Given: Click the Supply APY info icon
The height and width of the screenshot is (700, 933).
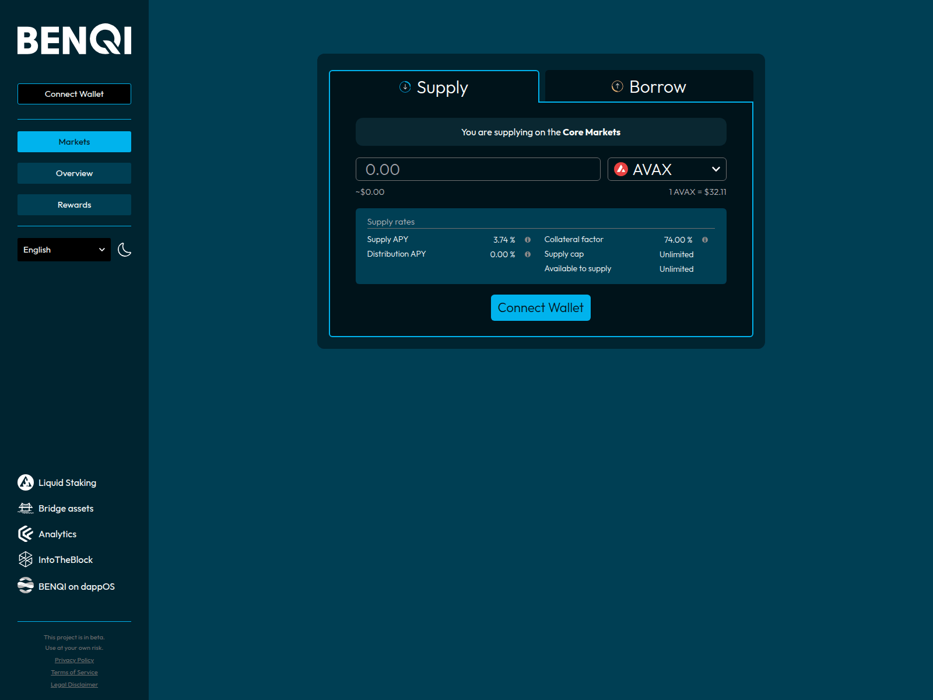Looking at the screenshot, I should coord(528,239).
